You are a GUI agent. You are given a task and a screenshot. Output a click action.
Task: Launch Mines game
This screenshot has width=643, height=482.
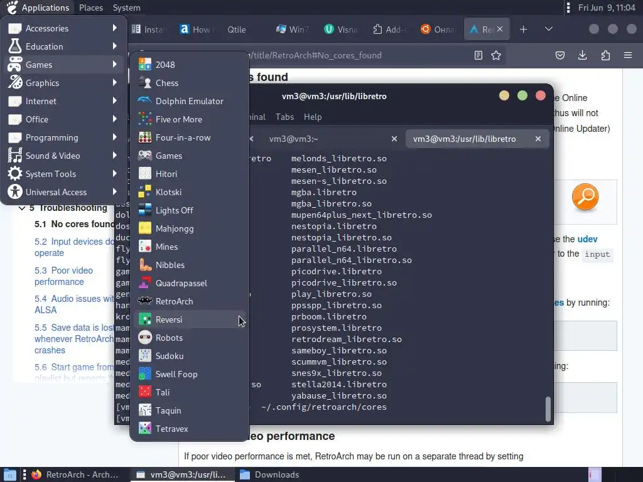[x=190, y=247]
